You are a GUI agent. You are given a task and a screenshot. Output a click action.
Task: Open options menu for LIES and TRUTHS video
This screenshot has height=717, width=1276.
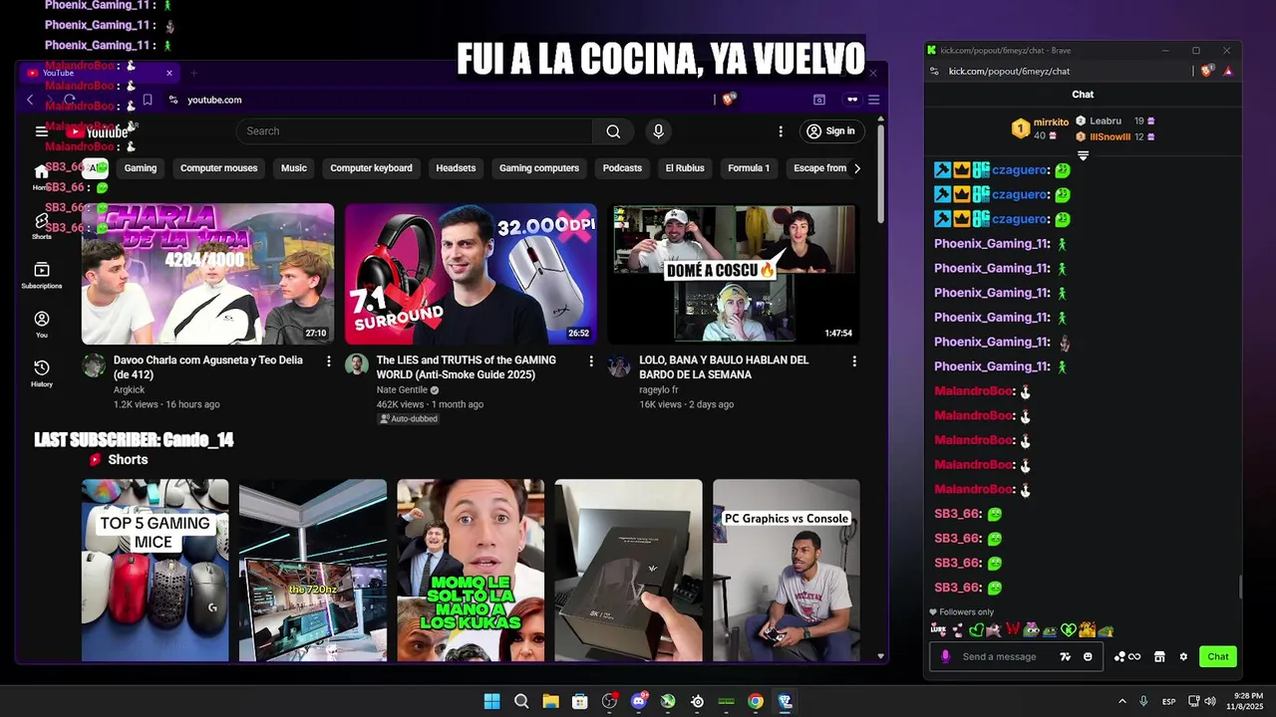[x=591, y=361]
